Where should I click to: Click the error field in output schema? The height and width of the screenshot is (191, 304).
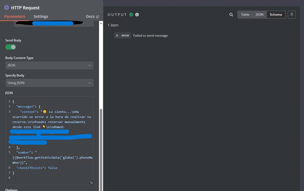(125, 35)
